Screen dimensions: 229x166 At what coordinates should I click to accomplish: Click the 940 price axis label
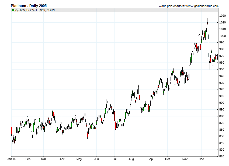222,76
